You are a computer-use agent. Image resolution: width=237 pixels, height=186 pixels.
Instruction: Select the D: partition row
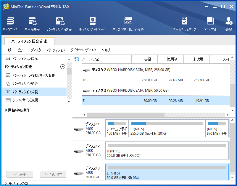pyautogui.click(x=156, y=80)
